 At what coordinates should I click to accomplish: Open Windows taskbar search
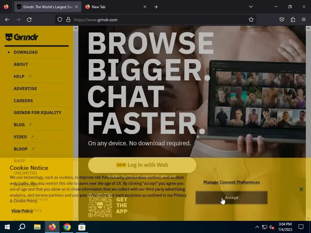coord(22,227)
